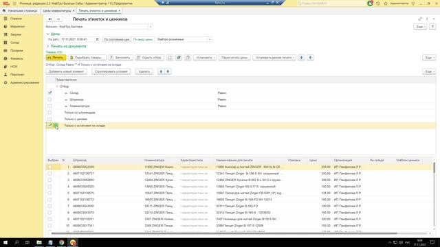440x247 pixels.
Task: Open the history icon in title bar
Action: click(378, 3)
